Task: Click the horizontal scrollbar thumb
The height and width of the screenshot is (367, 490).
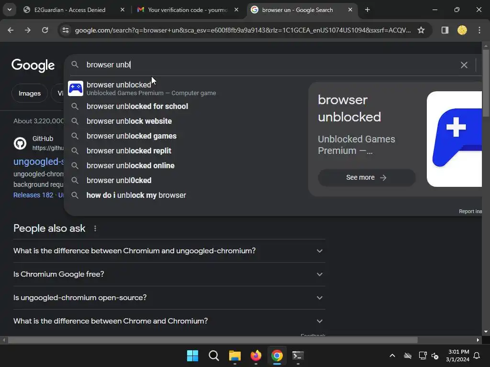Action: point(212,340)
